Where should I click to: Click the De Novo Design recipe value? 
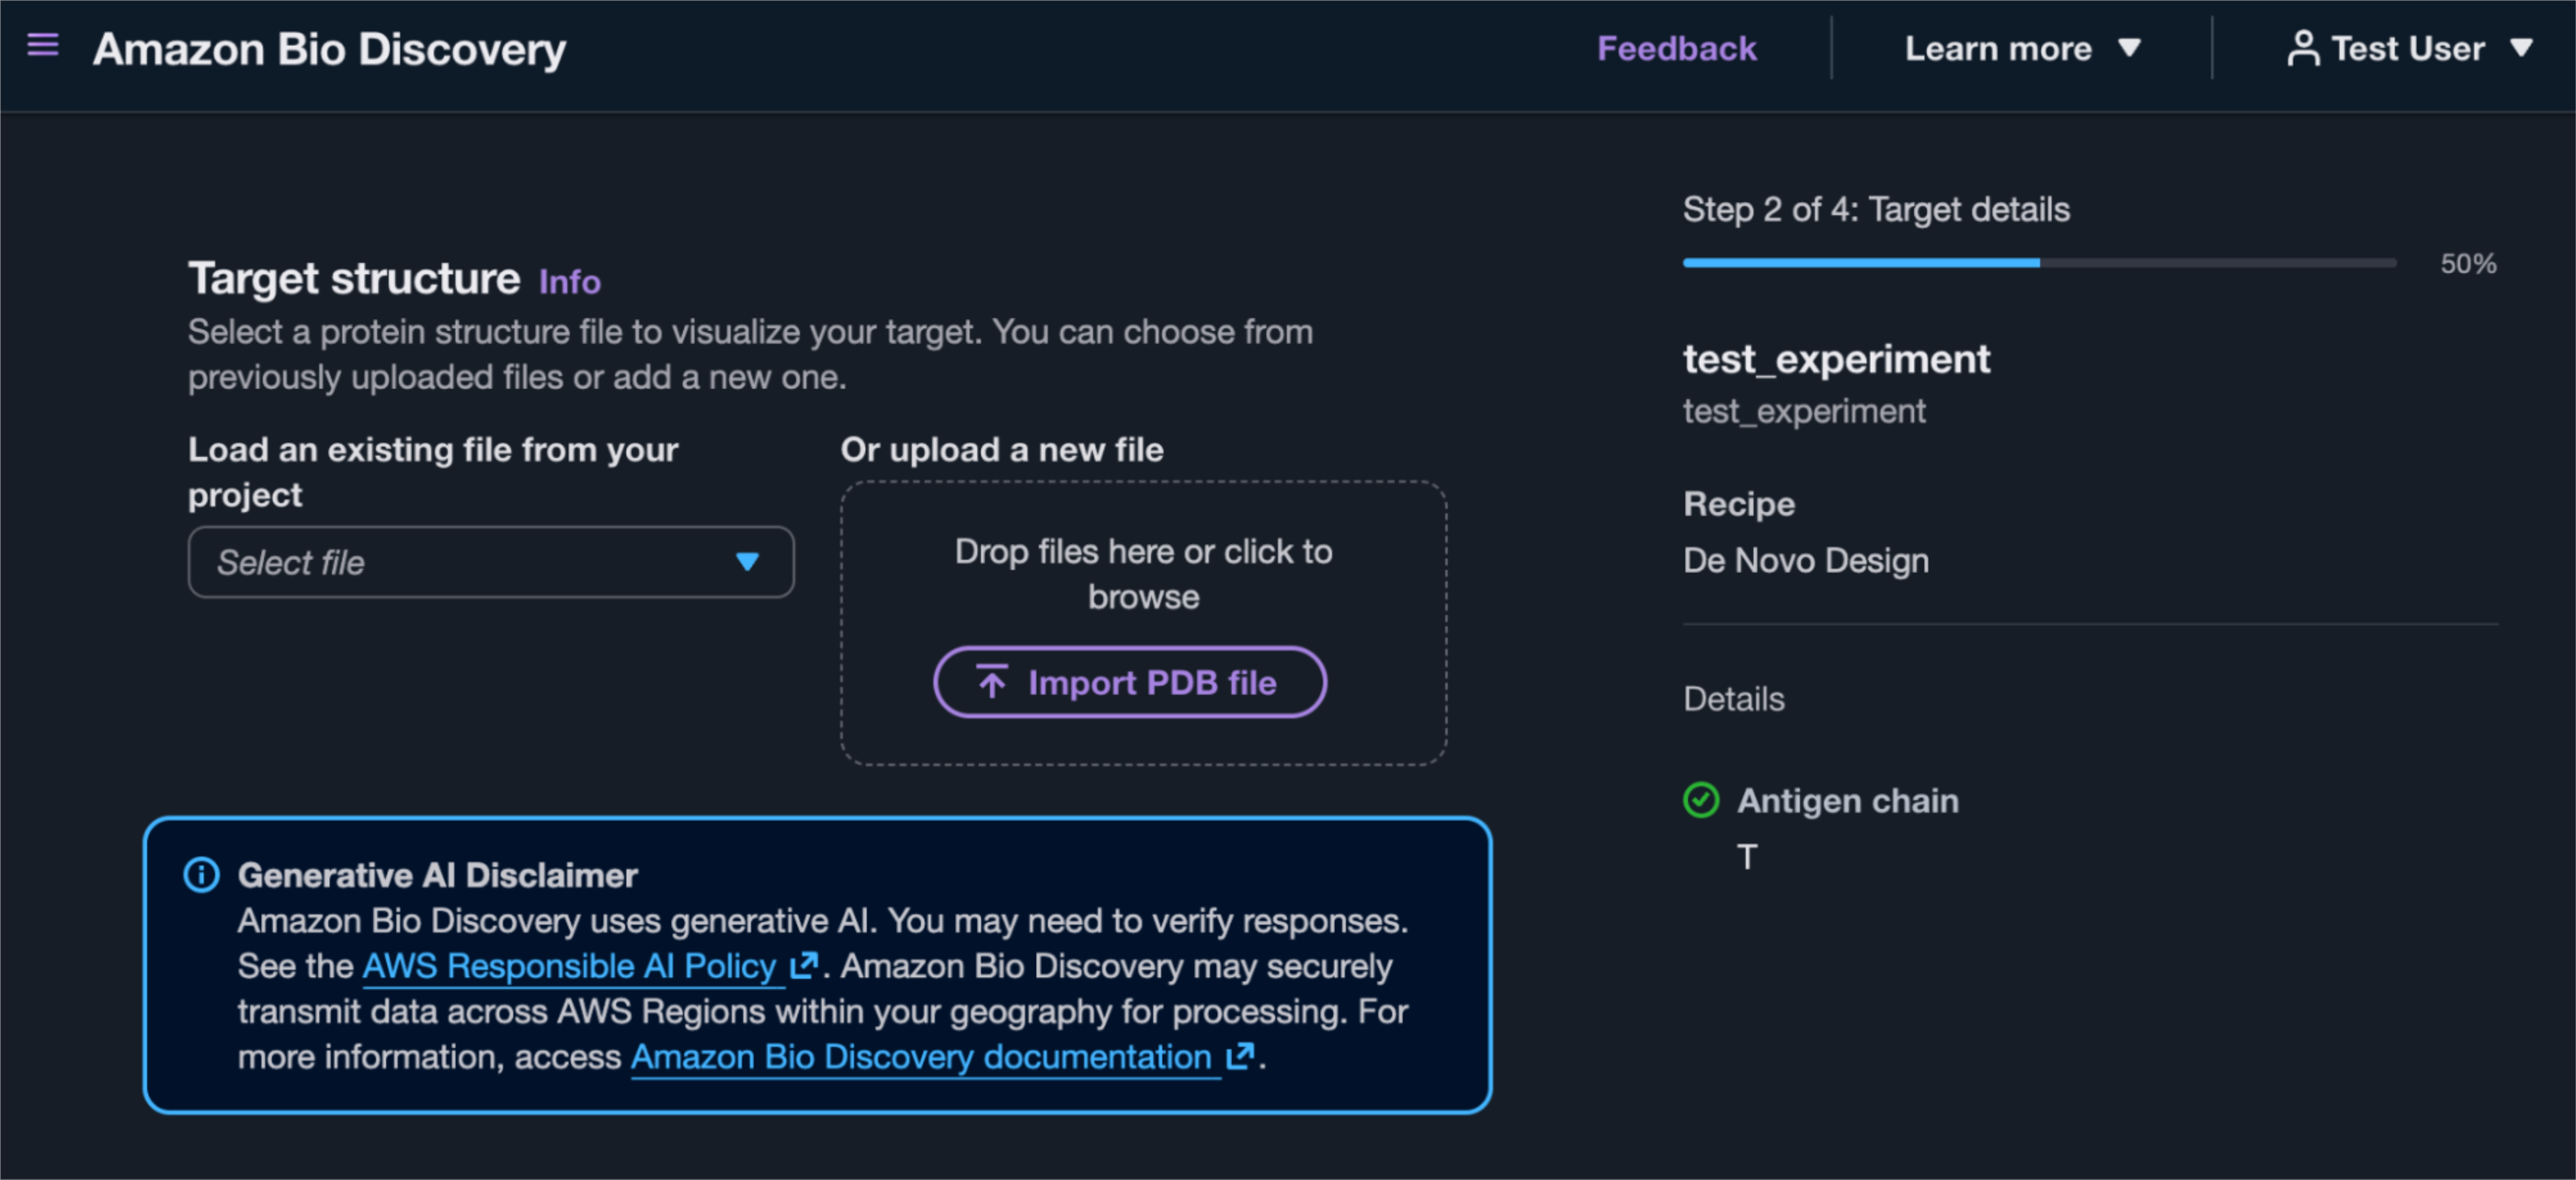click(x=1806, y=560)
